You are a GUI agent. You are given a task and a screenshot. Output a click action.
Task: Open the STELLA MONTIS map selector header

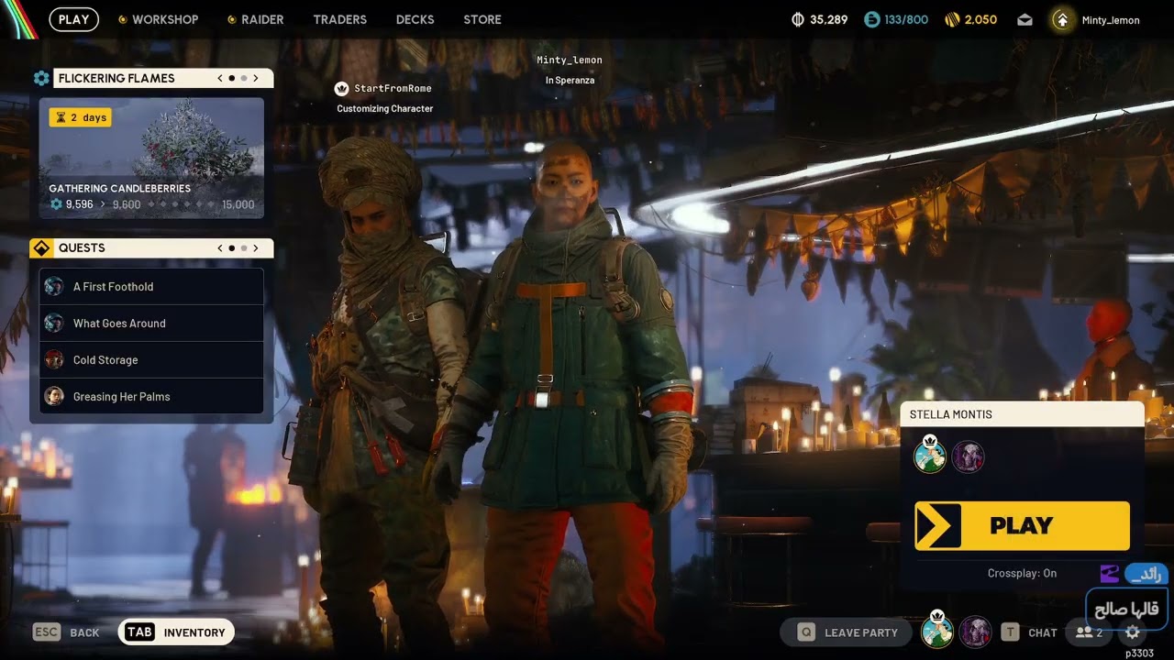click(x=1022, y=414)
